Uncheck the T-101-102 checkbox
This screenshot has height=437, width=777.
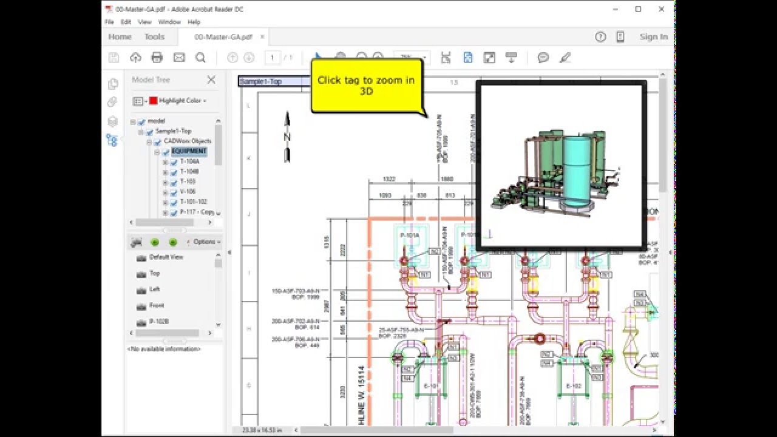click(174, 202)
